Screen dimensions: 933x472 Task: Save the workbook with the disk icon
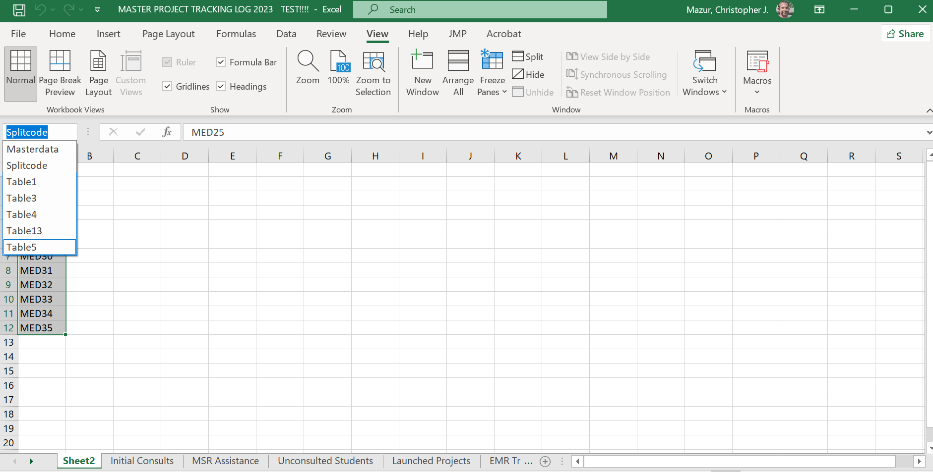point(19,10)
